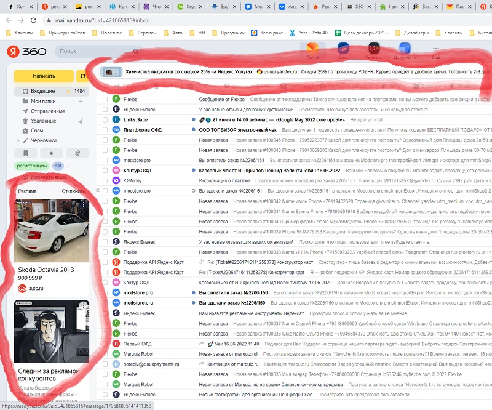The width and height of the screenshot is (492, 410).
Task: Filter by bookmarked messages icon
Action: point(26,153)
